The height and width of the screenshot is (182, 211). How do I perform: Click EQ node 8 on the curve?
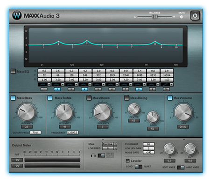[155, 42]
